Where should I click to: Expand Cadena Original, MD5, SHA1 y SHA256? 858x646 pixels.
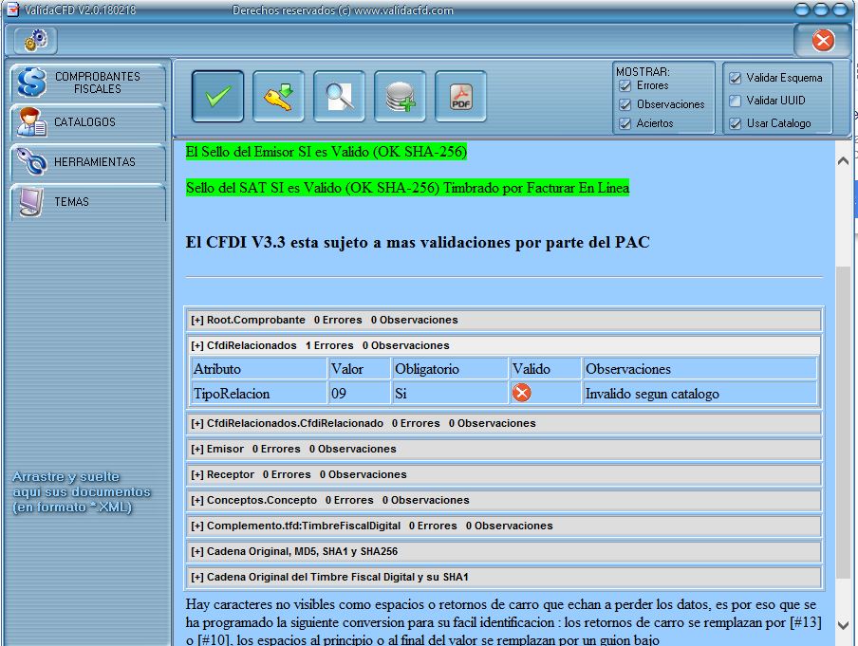click(x=503, y=552)
